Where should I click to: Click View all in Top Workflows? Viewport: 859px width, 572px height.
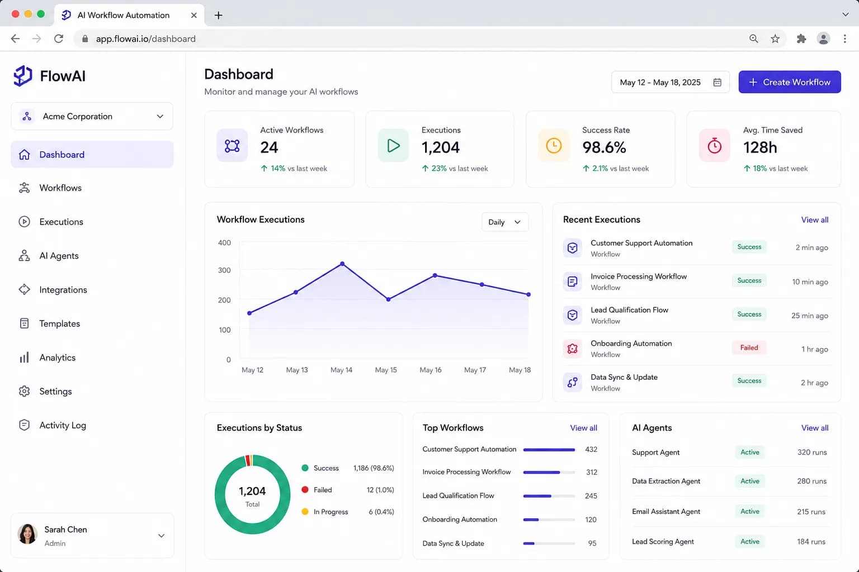point(583,428)
